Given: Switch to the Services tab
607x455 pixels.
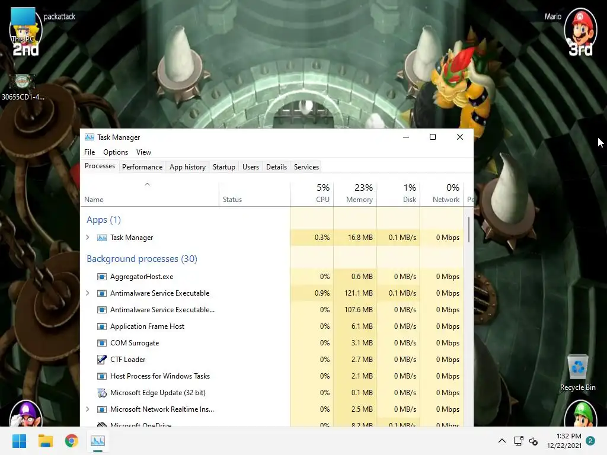Looking at the screenshot, I should (x=306, y=166).
